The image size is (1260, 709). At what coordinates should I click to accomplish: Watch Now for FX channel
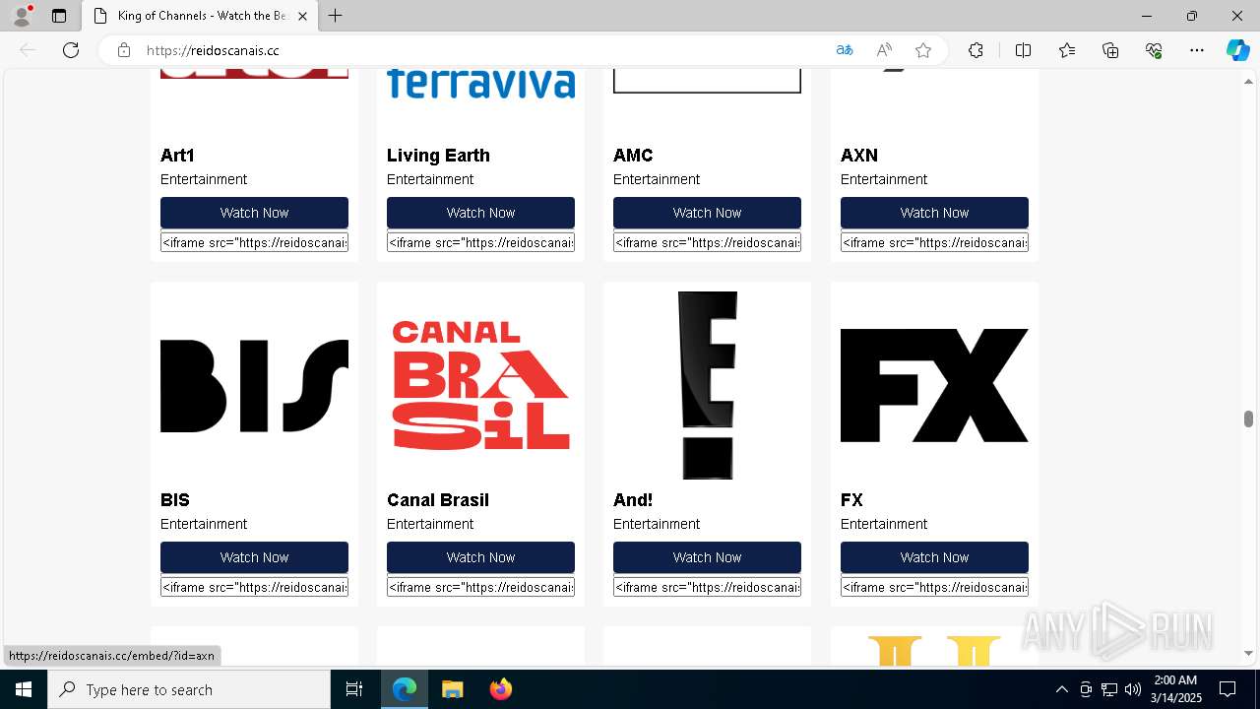coord(934,557)
